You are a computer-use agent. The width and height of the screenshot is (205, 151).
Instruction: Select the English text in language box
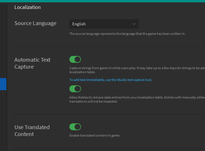79,24
